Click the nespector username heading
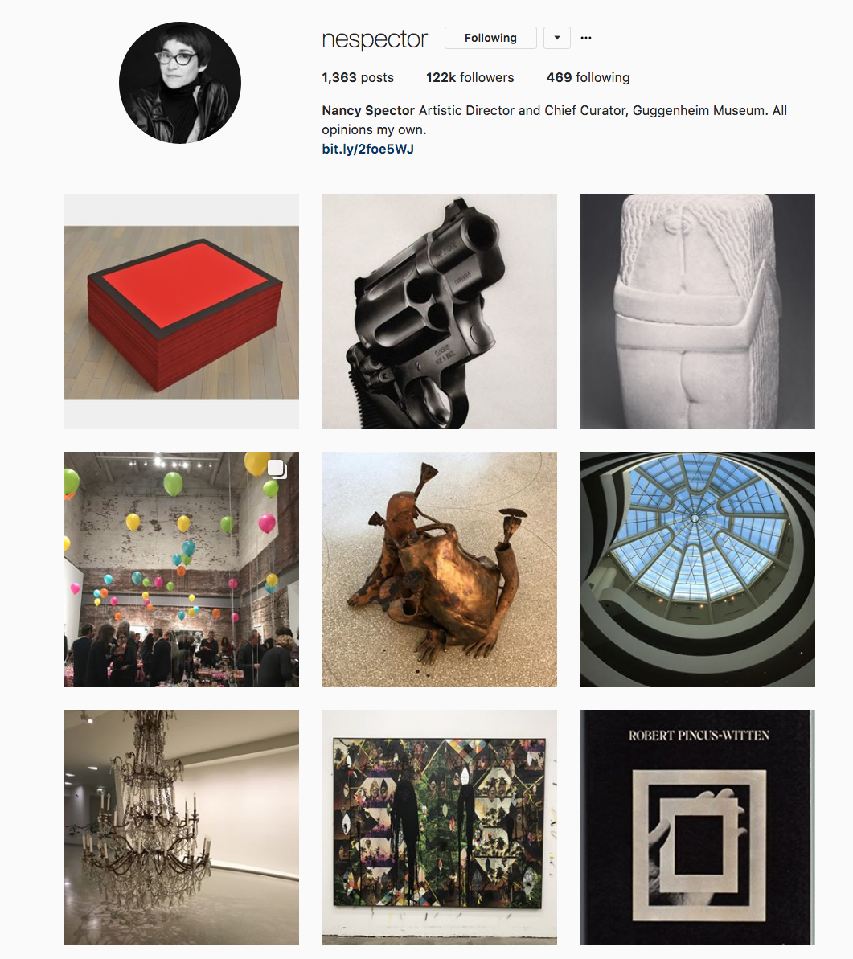The image size is (853, 959). coord(374,39)
